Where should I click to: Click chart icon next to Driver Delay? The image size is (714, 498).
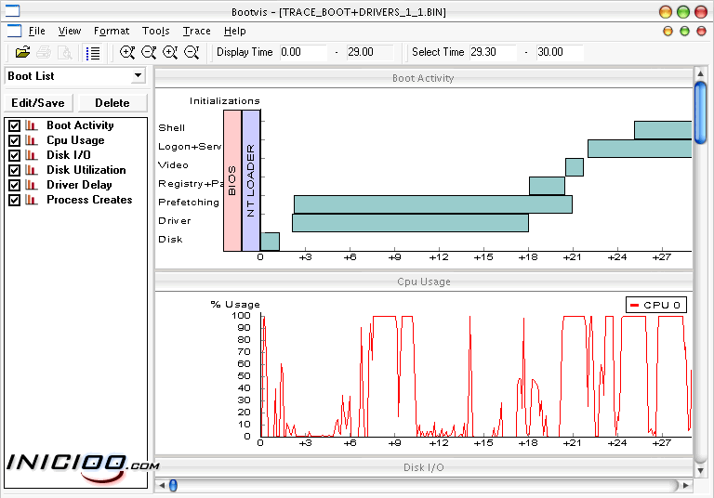click(x=32, y=185)
